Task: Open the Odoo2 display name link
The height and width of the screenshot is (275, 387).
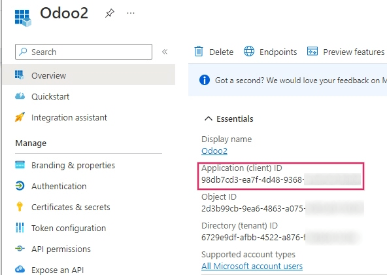Action: coord(214,151)
